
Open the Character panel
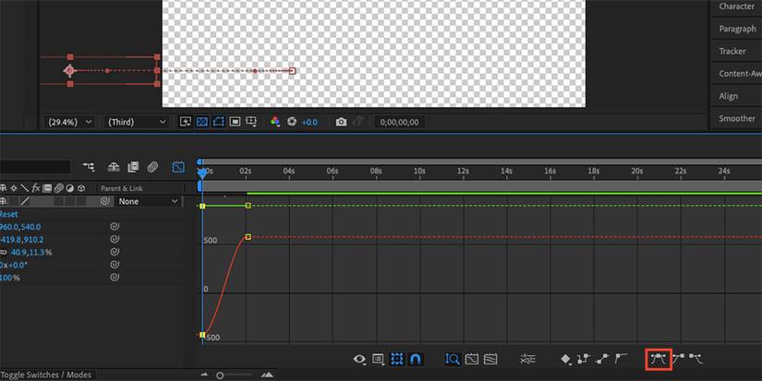[736, 6]
